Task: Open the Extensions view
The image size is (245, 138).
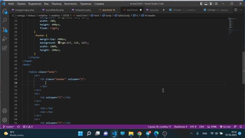Action: (5, 48)
